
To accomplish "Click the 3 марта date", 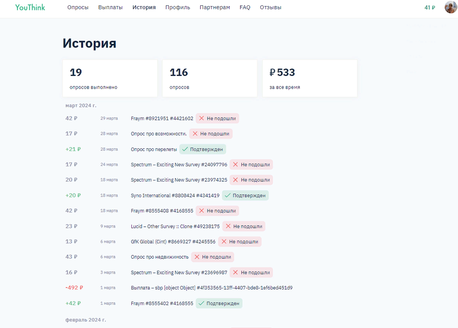I will [x=108, y=273].
